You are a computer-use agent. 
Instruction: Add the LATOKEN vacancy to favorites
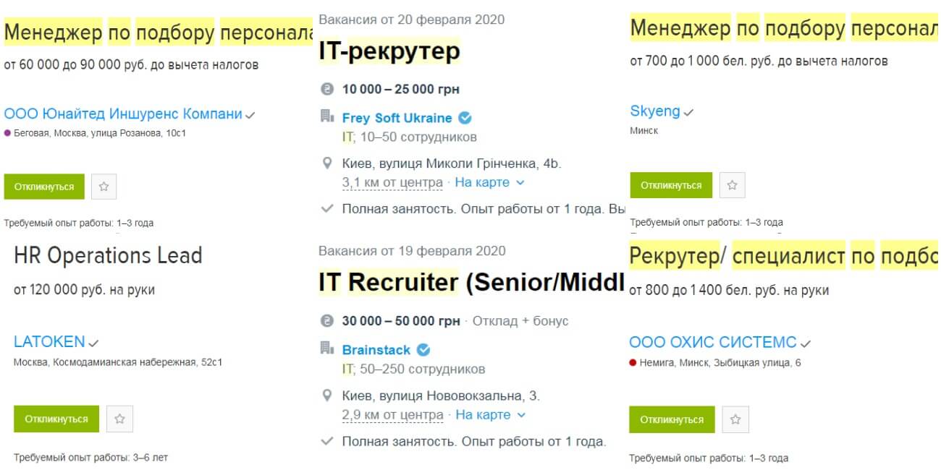click(x=120, y=419)
